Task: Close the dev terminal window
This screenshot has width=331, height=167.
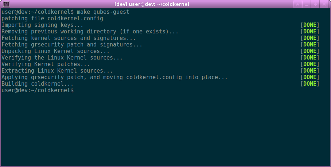Action: 324,4
